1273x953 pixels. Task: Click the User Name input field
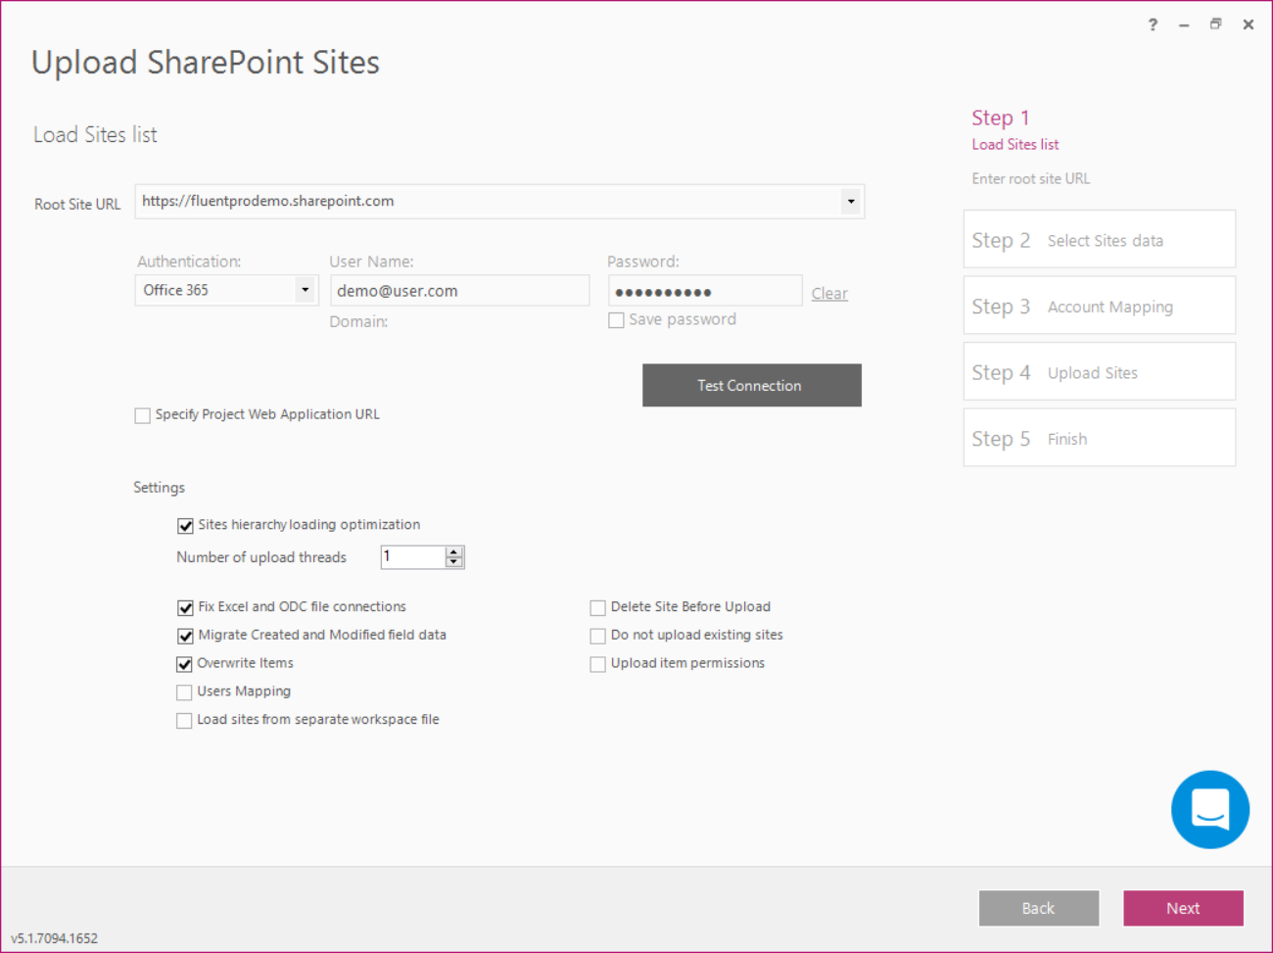[460, 291]
